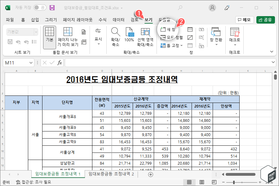The image size is (279, 186).
Task: Toggle 페이지 레이아웃 view in status bar
Action: [x=201, y=182]
